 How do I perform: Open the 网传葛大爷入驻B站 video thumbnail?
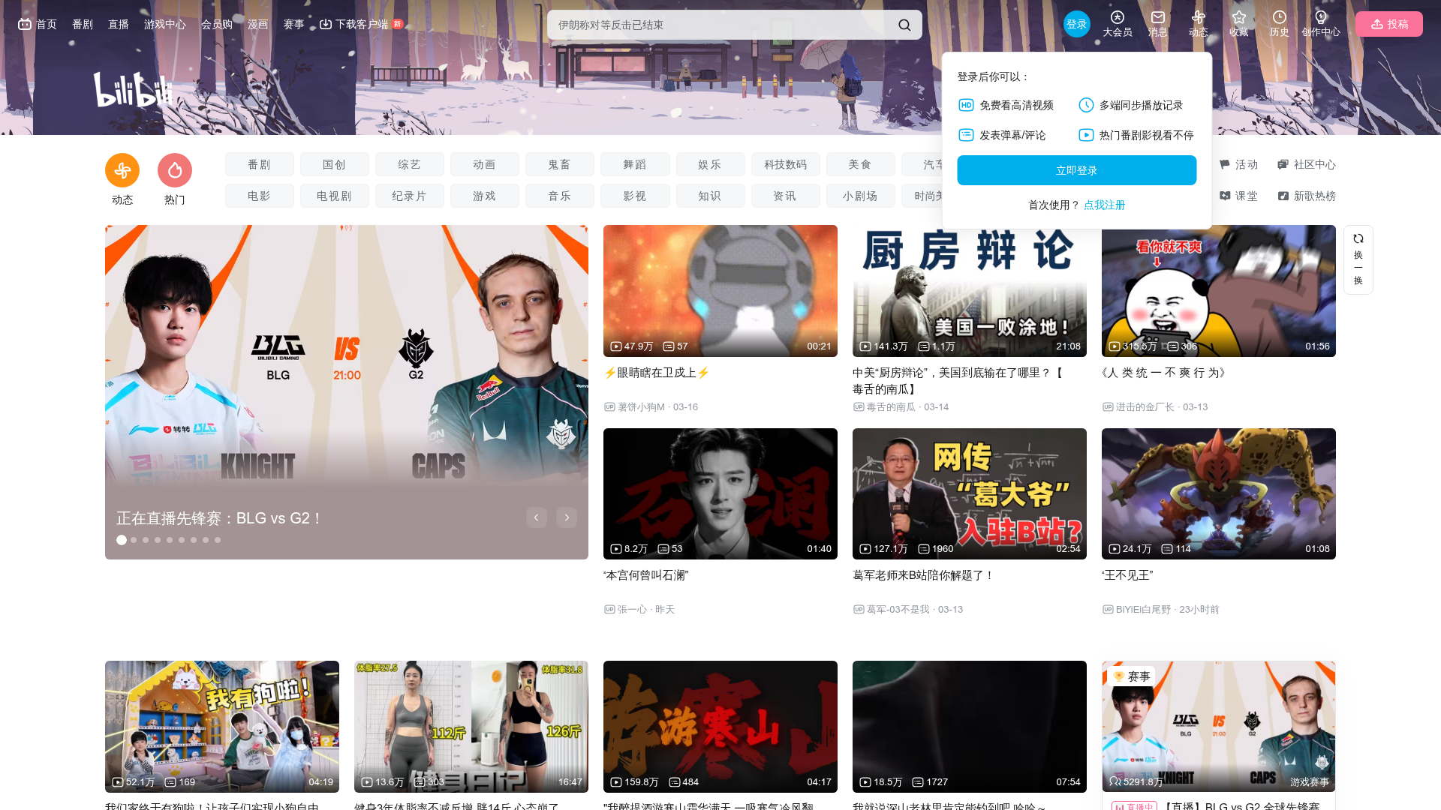click(970, 493)
